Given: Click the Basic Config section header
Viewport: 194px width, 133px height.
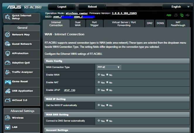Looking at the screenshot, I should click(117, 61).
